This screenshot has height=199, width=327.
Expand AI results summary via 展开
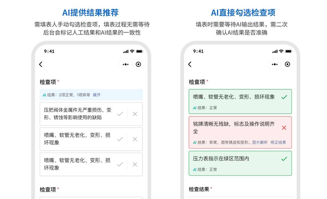(x=97, y=95)
